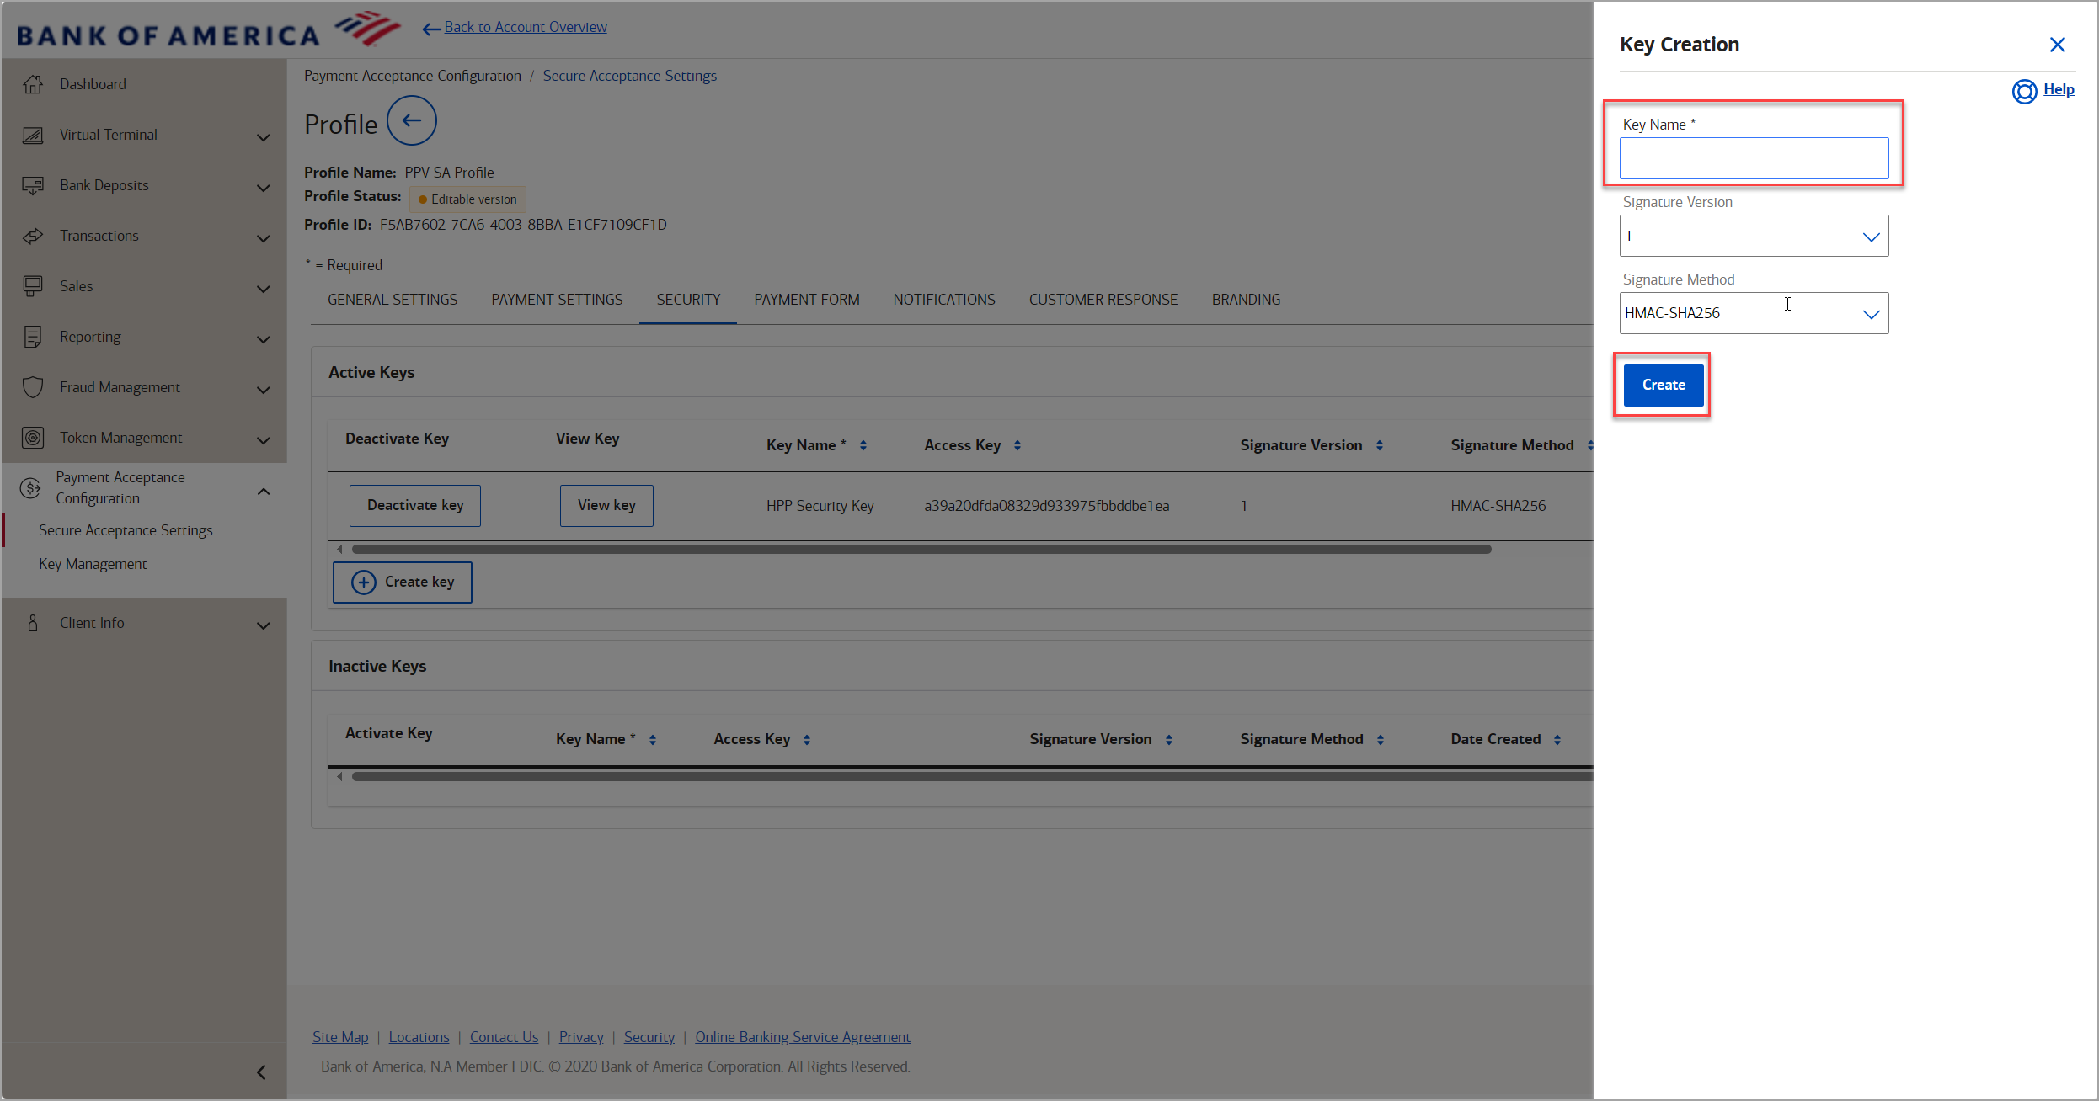Enter a name in the Key Name field
This screenshot has height=1101, width=2099.
[x=1755, y=157]
